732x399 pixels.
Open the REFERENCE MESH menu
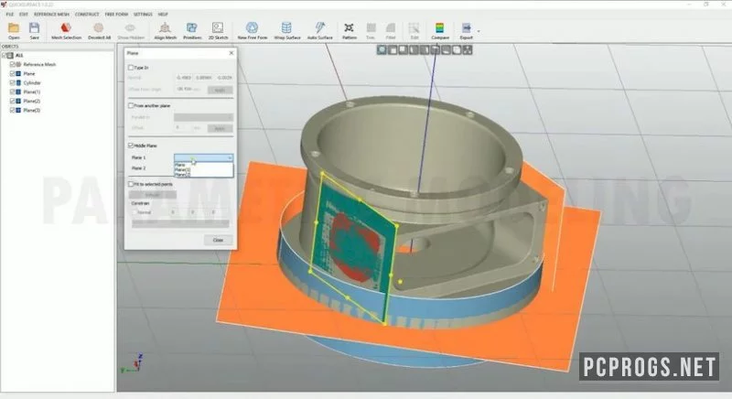pos(51,15)
